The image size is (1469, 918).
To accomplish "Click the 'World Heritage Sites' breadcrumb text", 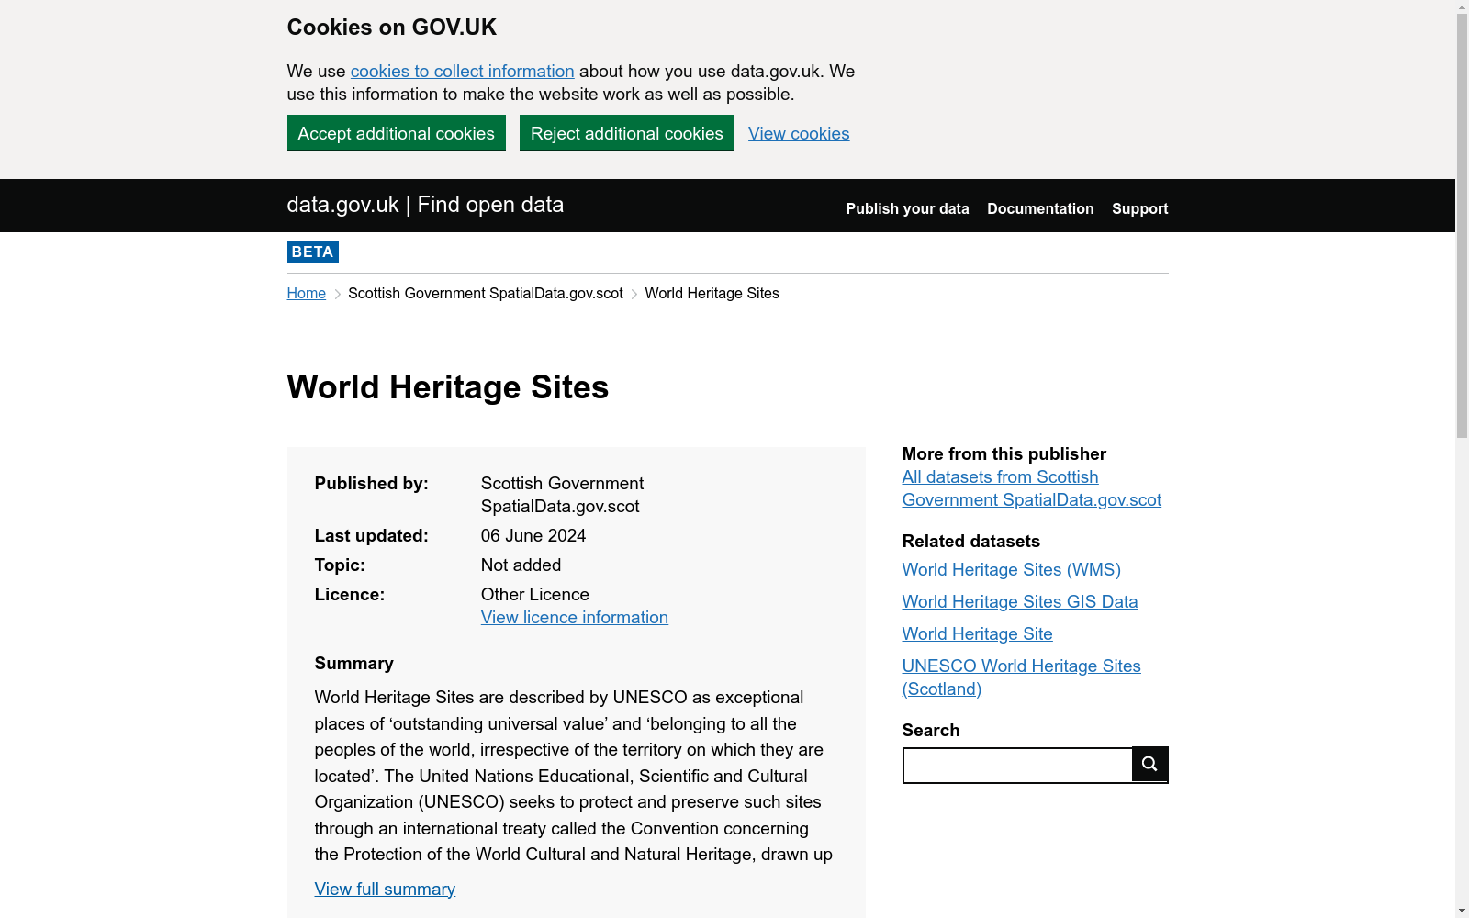I will tap(712, 294).
